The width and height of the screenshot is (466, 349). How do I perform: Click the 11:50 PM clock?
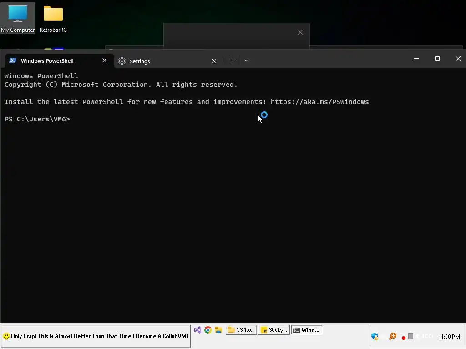(449, 337)
